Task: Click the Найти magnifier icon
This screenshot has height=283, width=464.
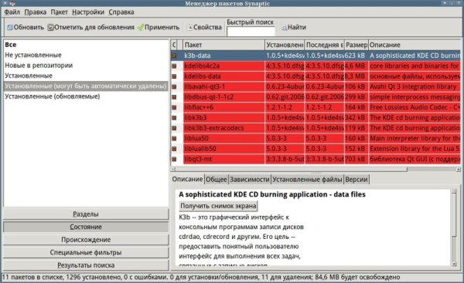Action: tap(284, 28)
